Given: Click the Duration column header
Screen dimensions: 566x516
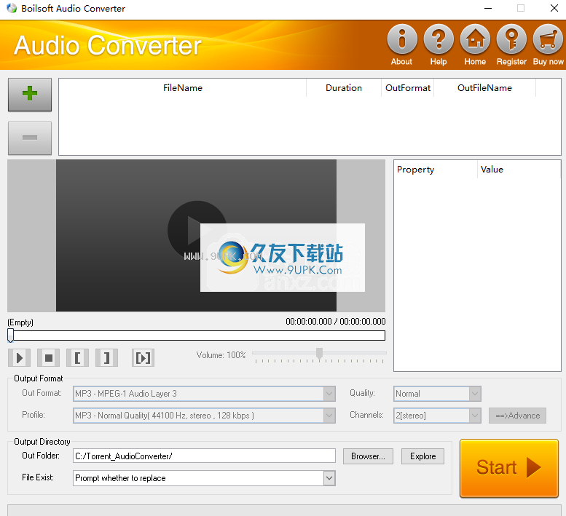Looking at the screenshot, I should tap(344, 88).
